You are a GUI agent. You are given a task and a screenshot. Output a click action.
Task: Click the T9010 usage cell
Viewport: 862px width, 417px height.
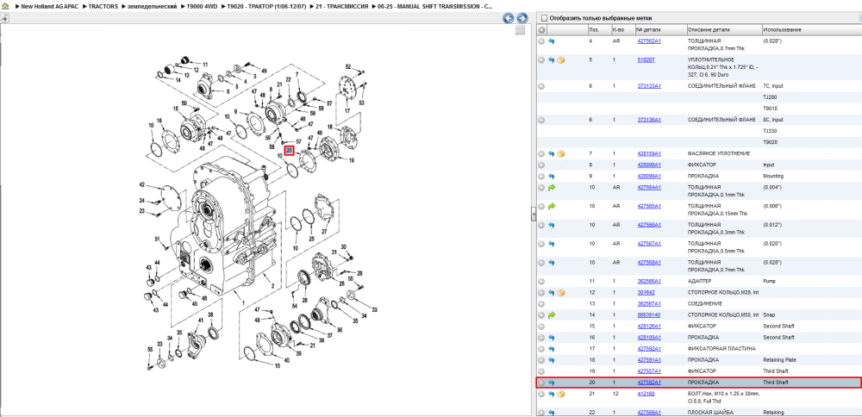coord(770,109)
